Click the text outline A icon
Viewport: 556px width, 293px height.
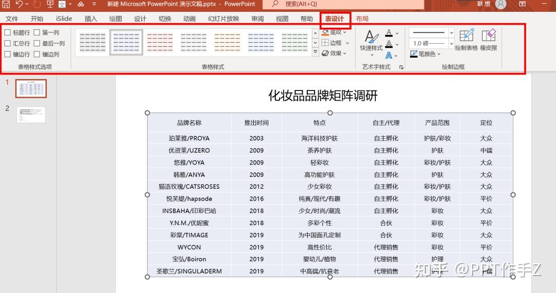pyautogui.click(x=389, y=44)
